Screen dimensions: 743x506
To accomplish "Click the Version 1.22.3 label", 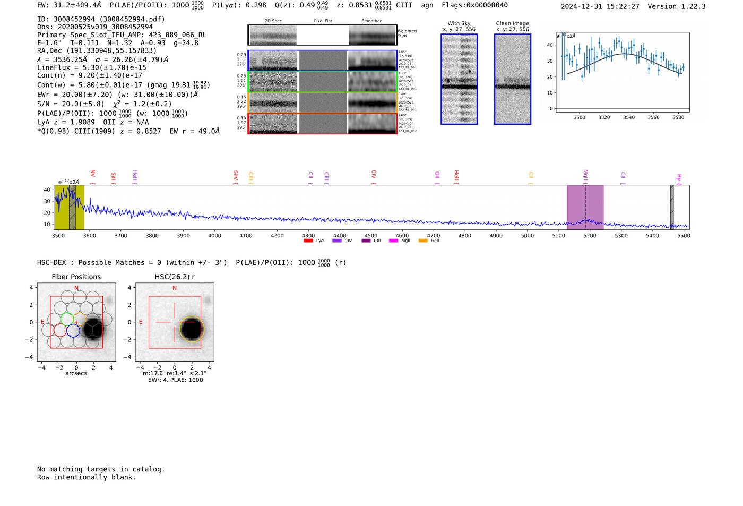I will pos(677,6).
